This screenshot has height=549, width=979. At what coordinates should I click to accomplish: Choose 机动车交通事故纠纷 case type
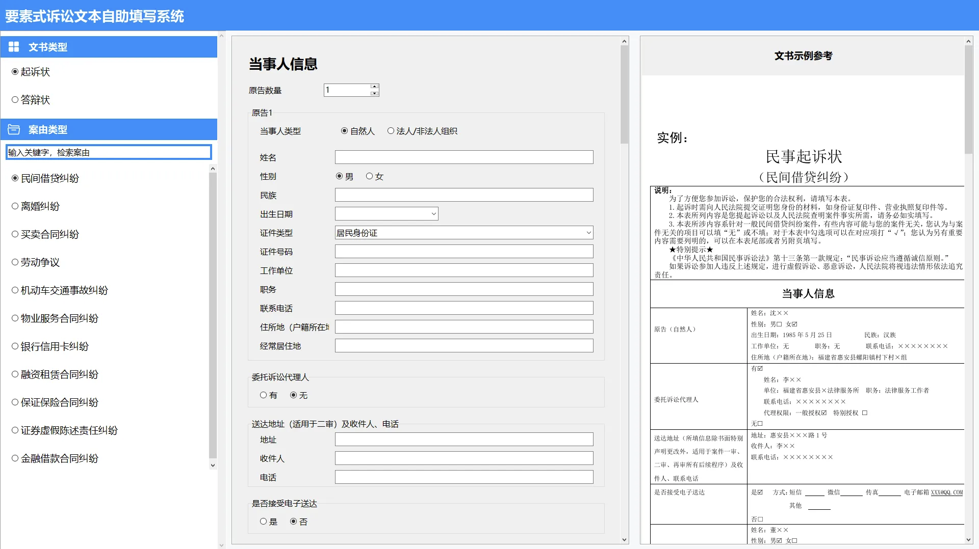60,290
